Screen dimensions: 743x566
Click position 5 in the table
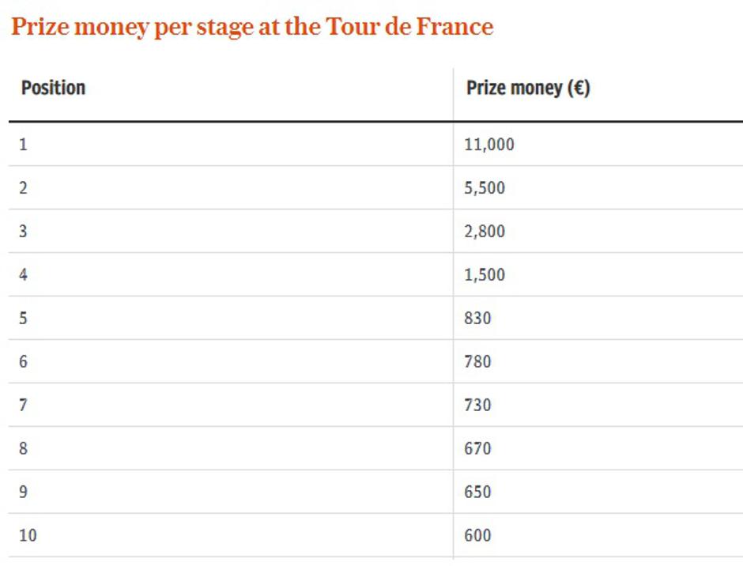coord(23,319)
